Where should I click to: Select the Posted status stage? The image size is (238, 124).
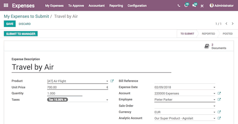coord(227,34)
